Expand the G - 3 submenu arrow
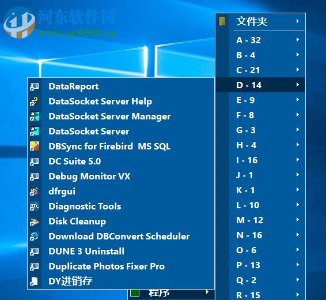The image size is (326, 300). click(298, 130)
